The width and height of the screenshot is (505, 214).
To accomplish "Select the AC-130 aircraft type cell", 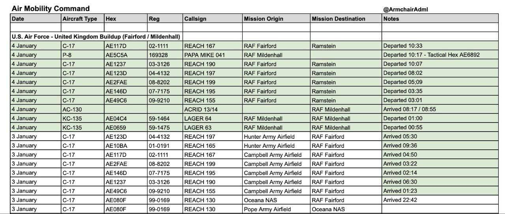I will click(72, 109).
